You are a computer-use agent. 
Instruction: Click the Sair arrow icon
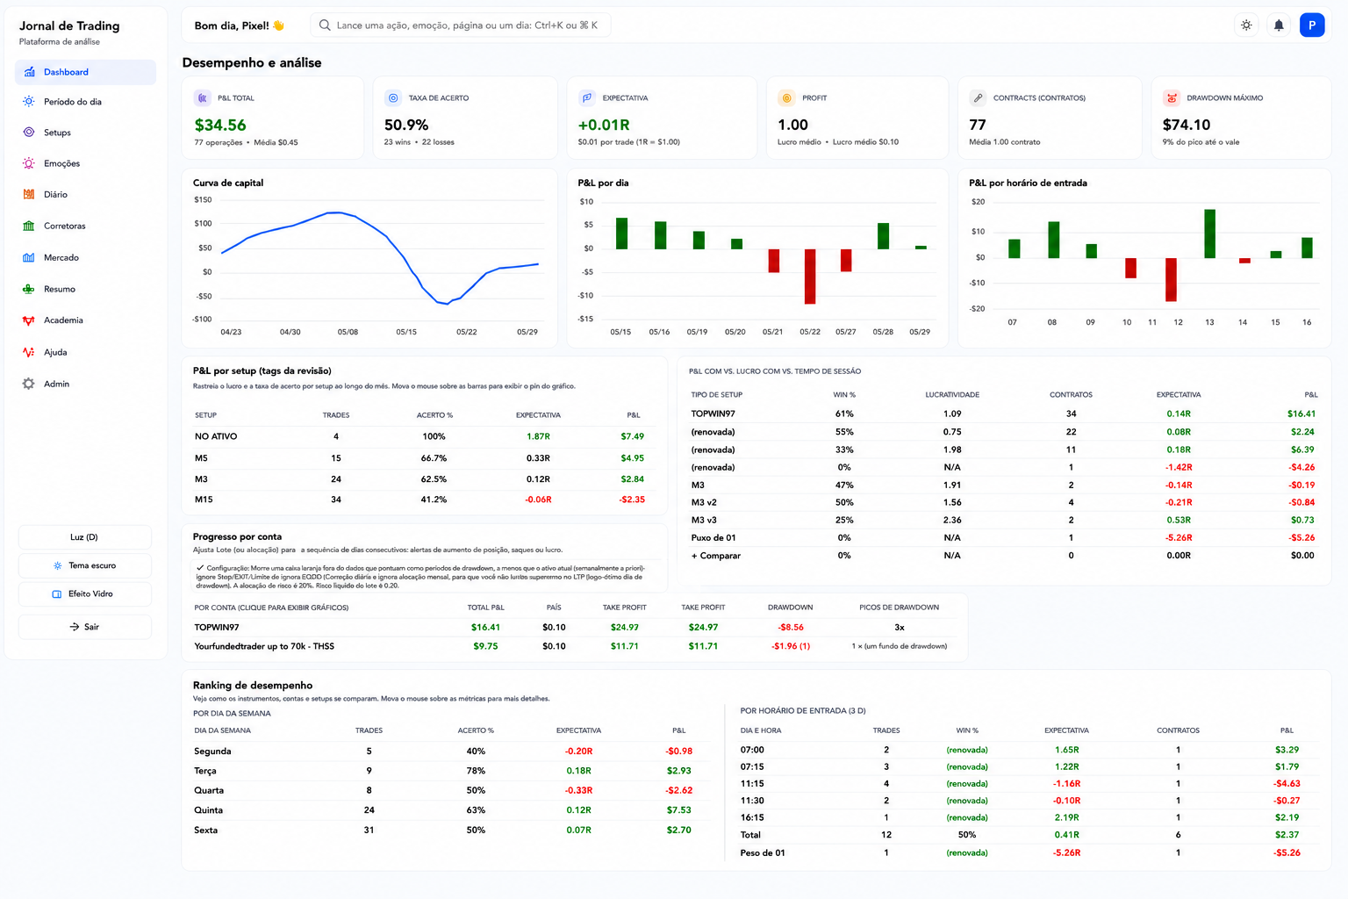[x=75, y=627]
